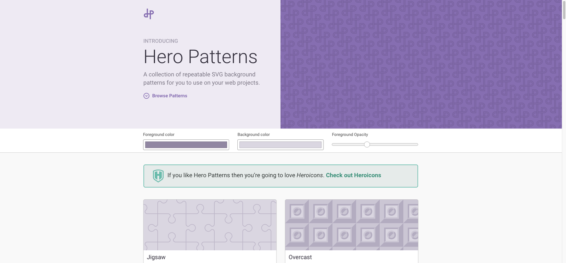
Task: Click the Foreground Opacity slider handle
Action: coord(367,145)
